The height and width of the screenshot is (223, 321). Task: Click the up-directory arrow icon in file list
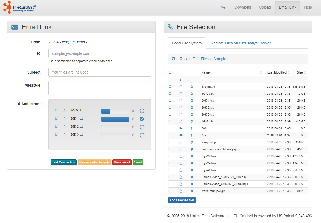181,80
